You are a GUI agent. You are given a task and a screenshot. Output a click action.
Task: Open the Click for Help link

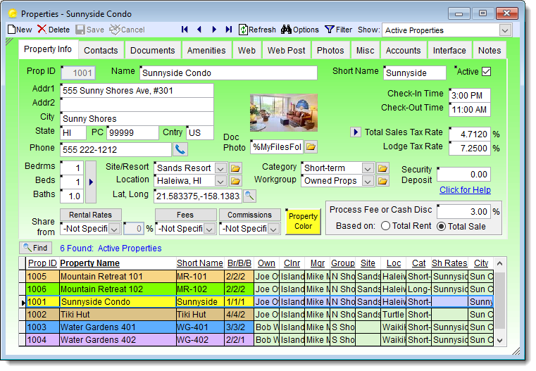point(465,190)
